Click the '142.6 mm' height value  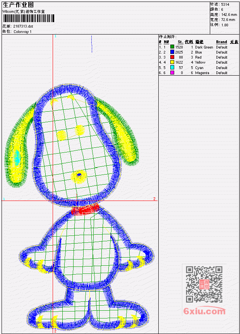click(x=229, y=15)
